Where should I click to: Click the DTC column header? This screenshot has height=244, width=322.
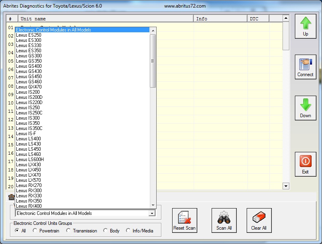(x=258, y=19)
